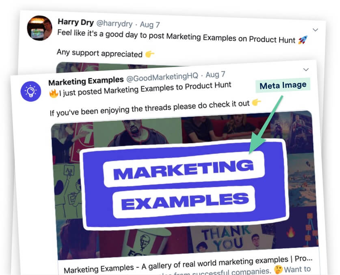Expand Marketing Examples tweet options chevron
This screenshot has height=275, width=340.
click(306, 69)
